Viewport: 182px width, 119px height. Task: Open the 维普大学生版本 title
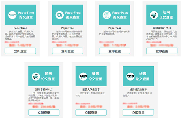click(91, 90)
